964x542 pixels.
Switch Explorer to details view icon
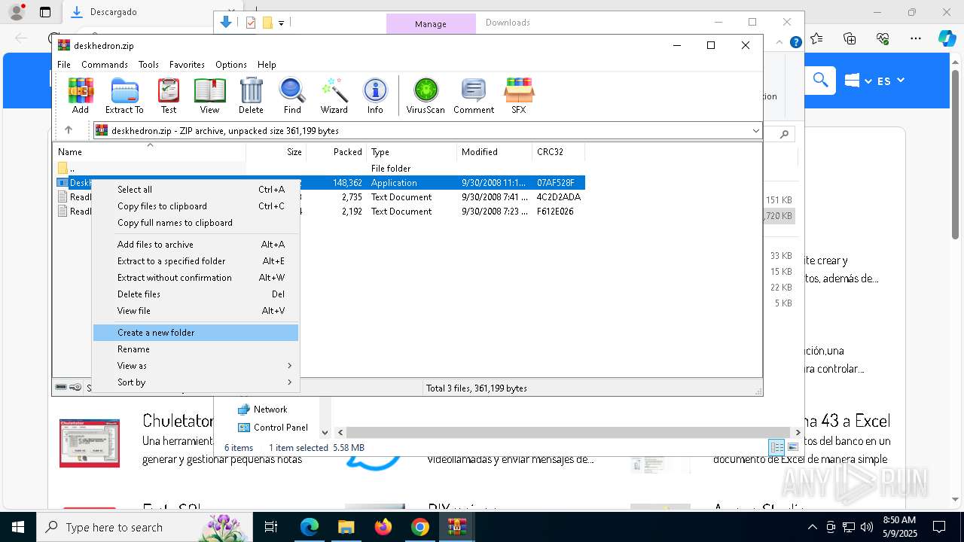click(776, 447)
